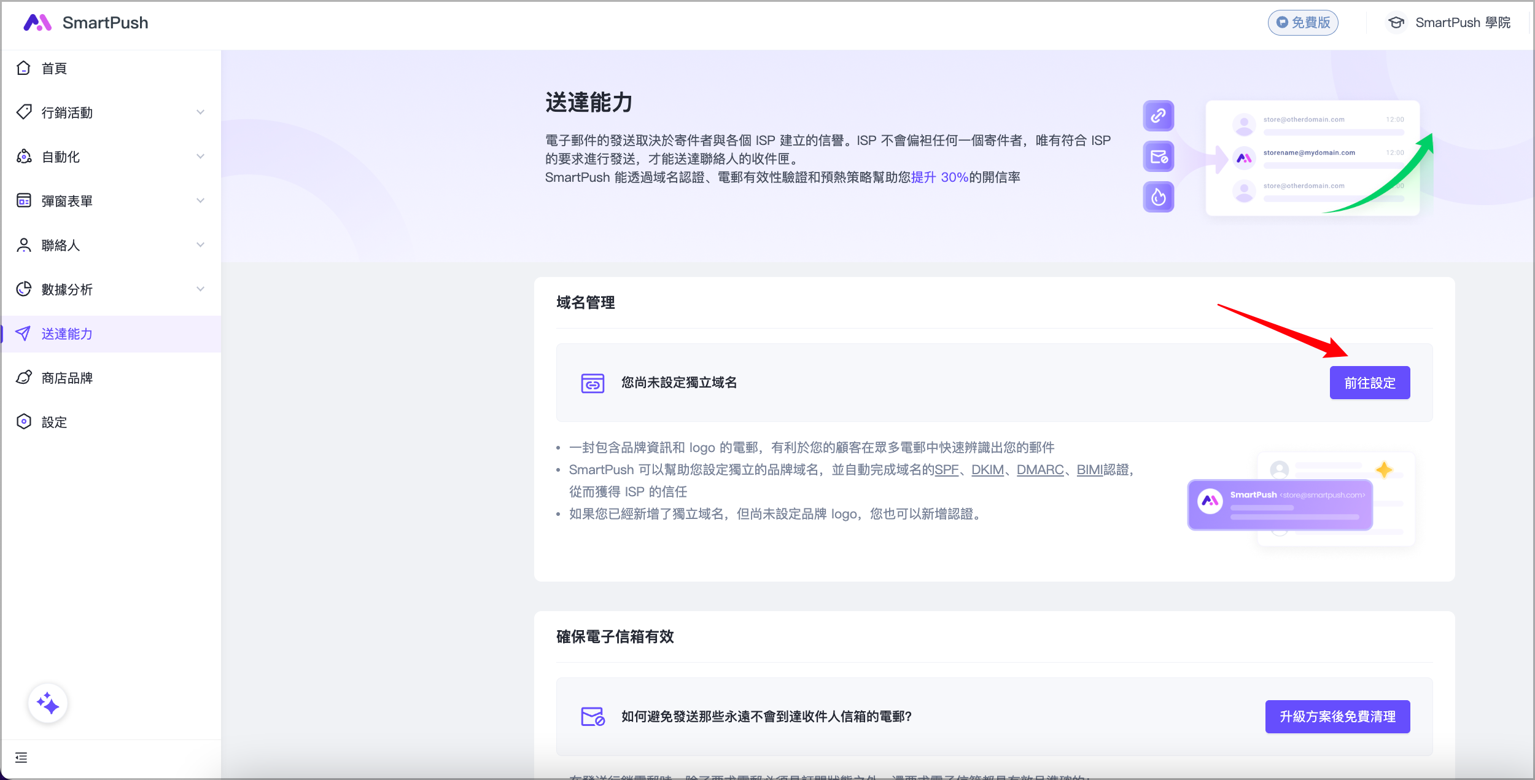Viewport: 1535px width, 780px height.
Task: Expand the 彈窗表單 submenu chevron
Action: coord(200,201)
